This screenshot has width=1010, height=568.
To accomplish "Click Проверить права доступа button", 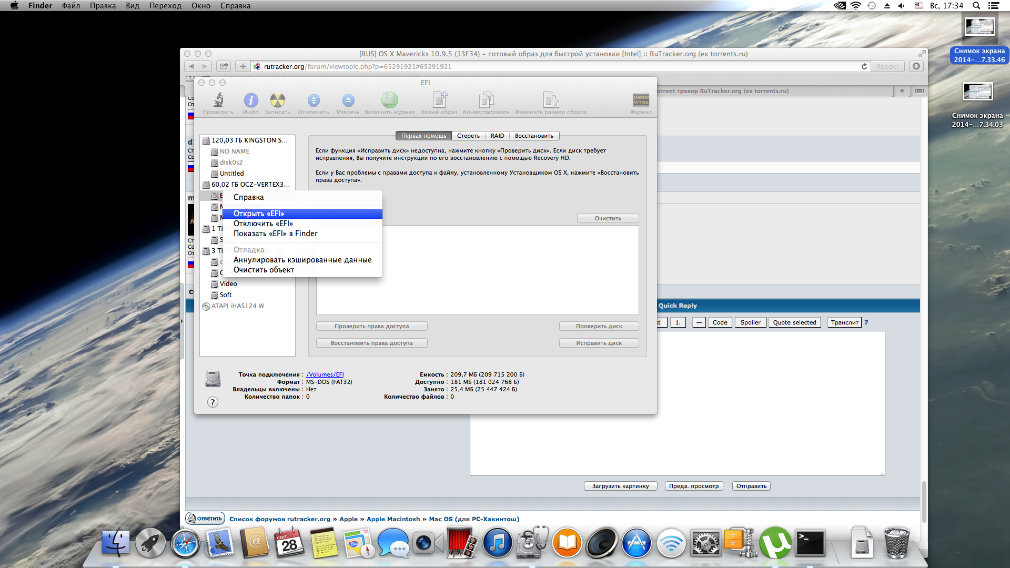I will point(371,327).
